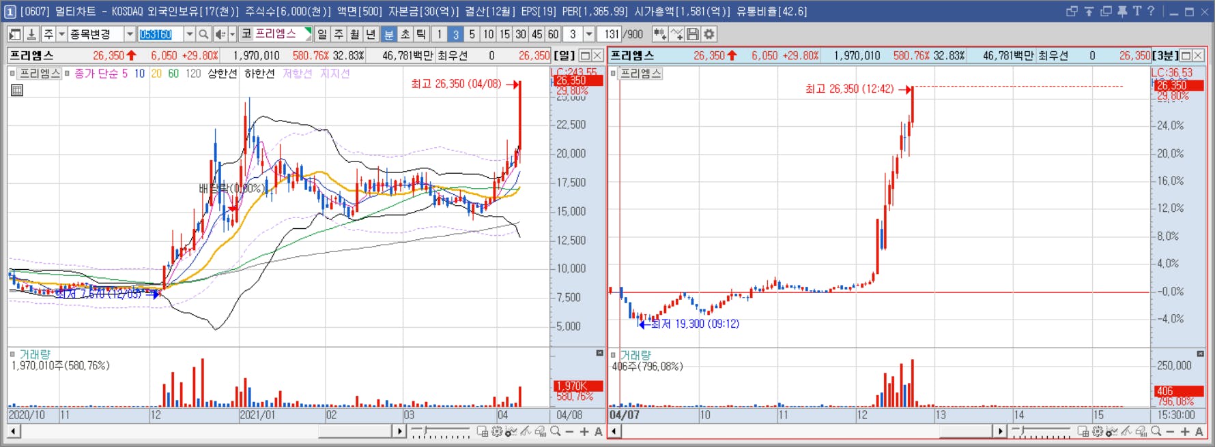
Task: Open stock search magnifier next to code 053160
Action: tap(203, 34)
